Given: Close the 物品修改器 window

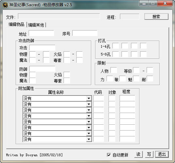Looking at the screenshot, I should [165, 3].
